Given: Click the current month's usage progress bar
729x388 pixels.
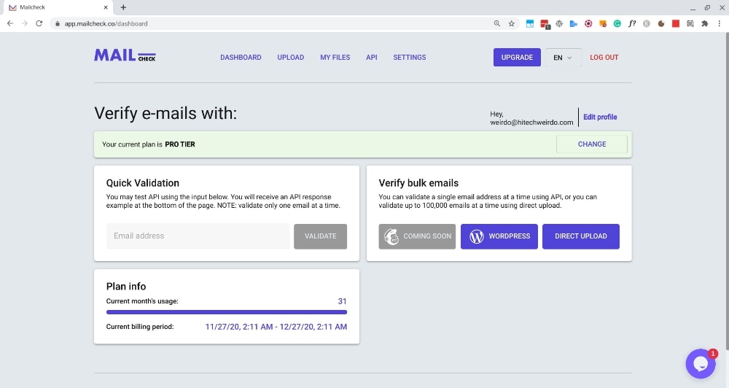Looking at the screenshot, I should click(227, 312).
